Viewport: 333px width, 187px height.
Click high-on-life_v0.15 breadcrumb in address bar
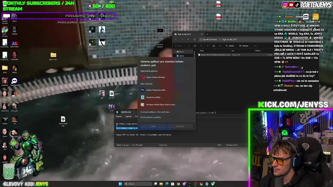point(229,39)
